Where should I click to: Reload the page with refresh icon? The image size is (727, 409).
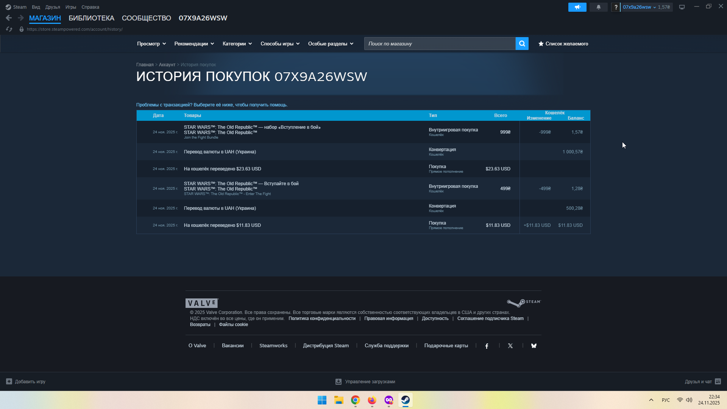pos(9,29)
